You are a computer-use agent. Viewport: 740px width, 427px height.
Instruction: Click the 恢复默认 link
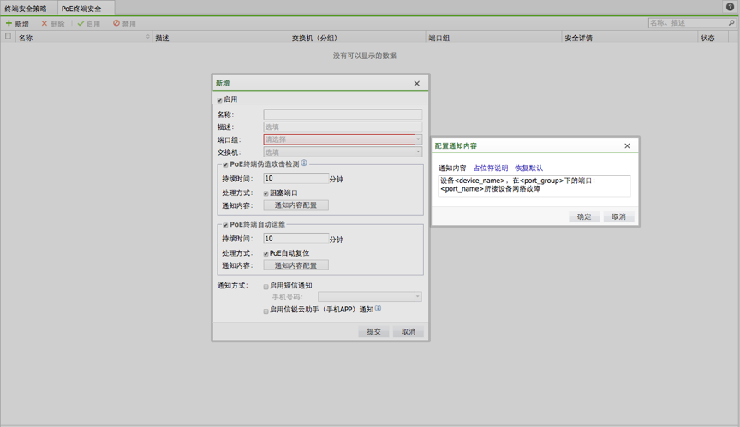pyautogui.click(x=528, y=169)
